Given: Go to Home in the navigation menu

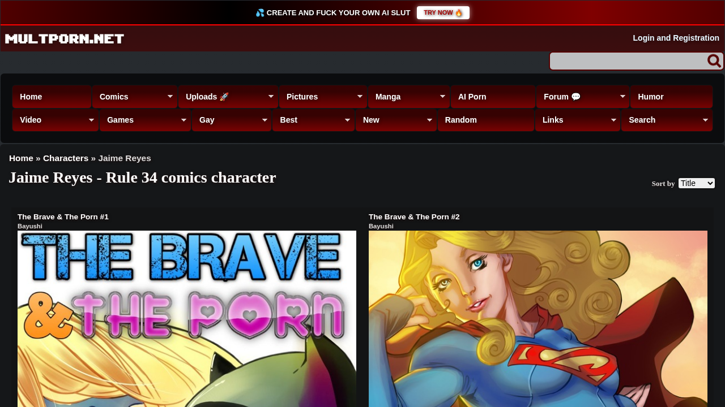Looking at the screenshot, I should [x=52, y=97].
